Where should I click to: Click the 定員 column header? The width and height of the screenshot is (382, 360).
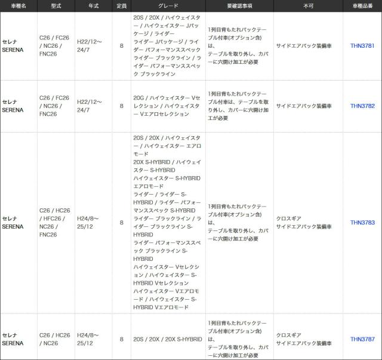pos(122,6)
